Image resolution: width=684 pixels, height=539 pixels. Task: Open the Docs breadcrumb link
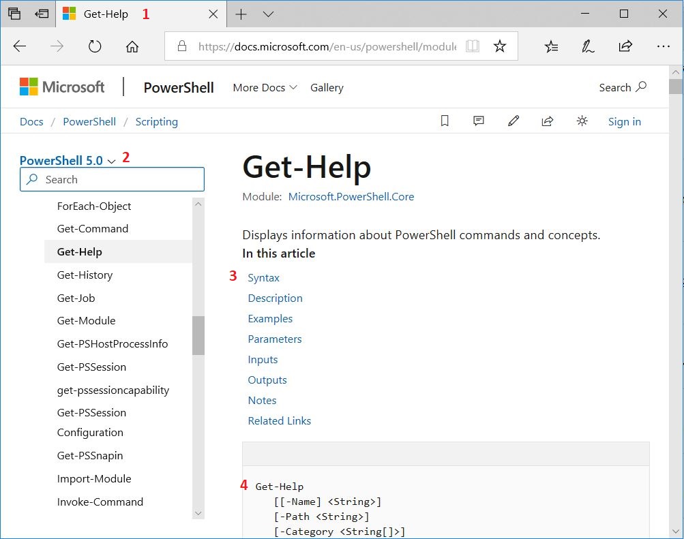click(x=31, y=121)
